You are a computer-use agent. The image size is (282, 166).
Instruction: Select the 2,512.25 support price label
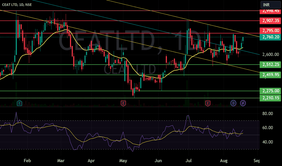270,64
